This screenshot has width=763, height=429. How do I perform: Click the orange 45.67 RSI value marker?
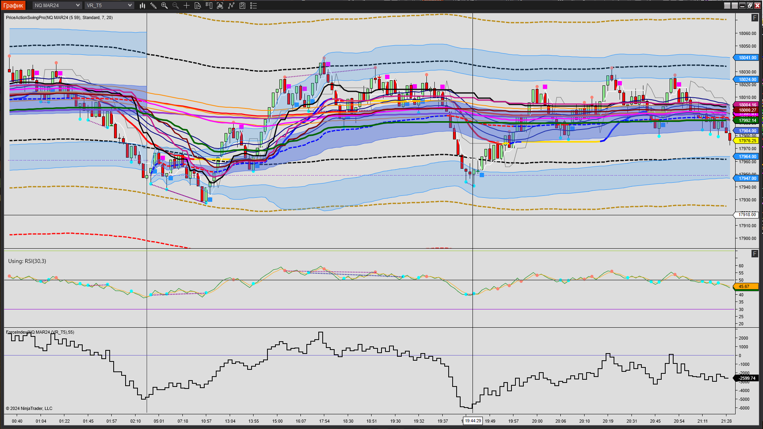pos(745,287)
